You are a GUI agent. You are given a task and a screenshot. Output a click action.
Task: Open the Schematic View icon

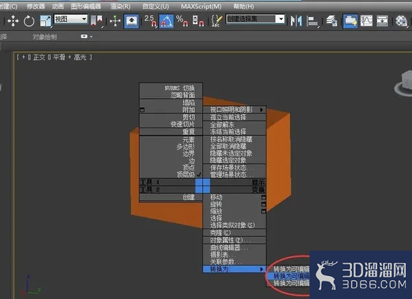[x=382, y=21]
